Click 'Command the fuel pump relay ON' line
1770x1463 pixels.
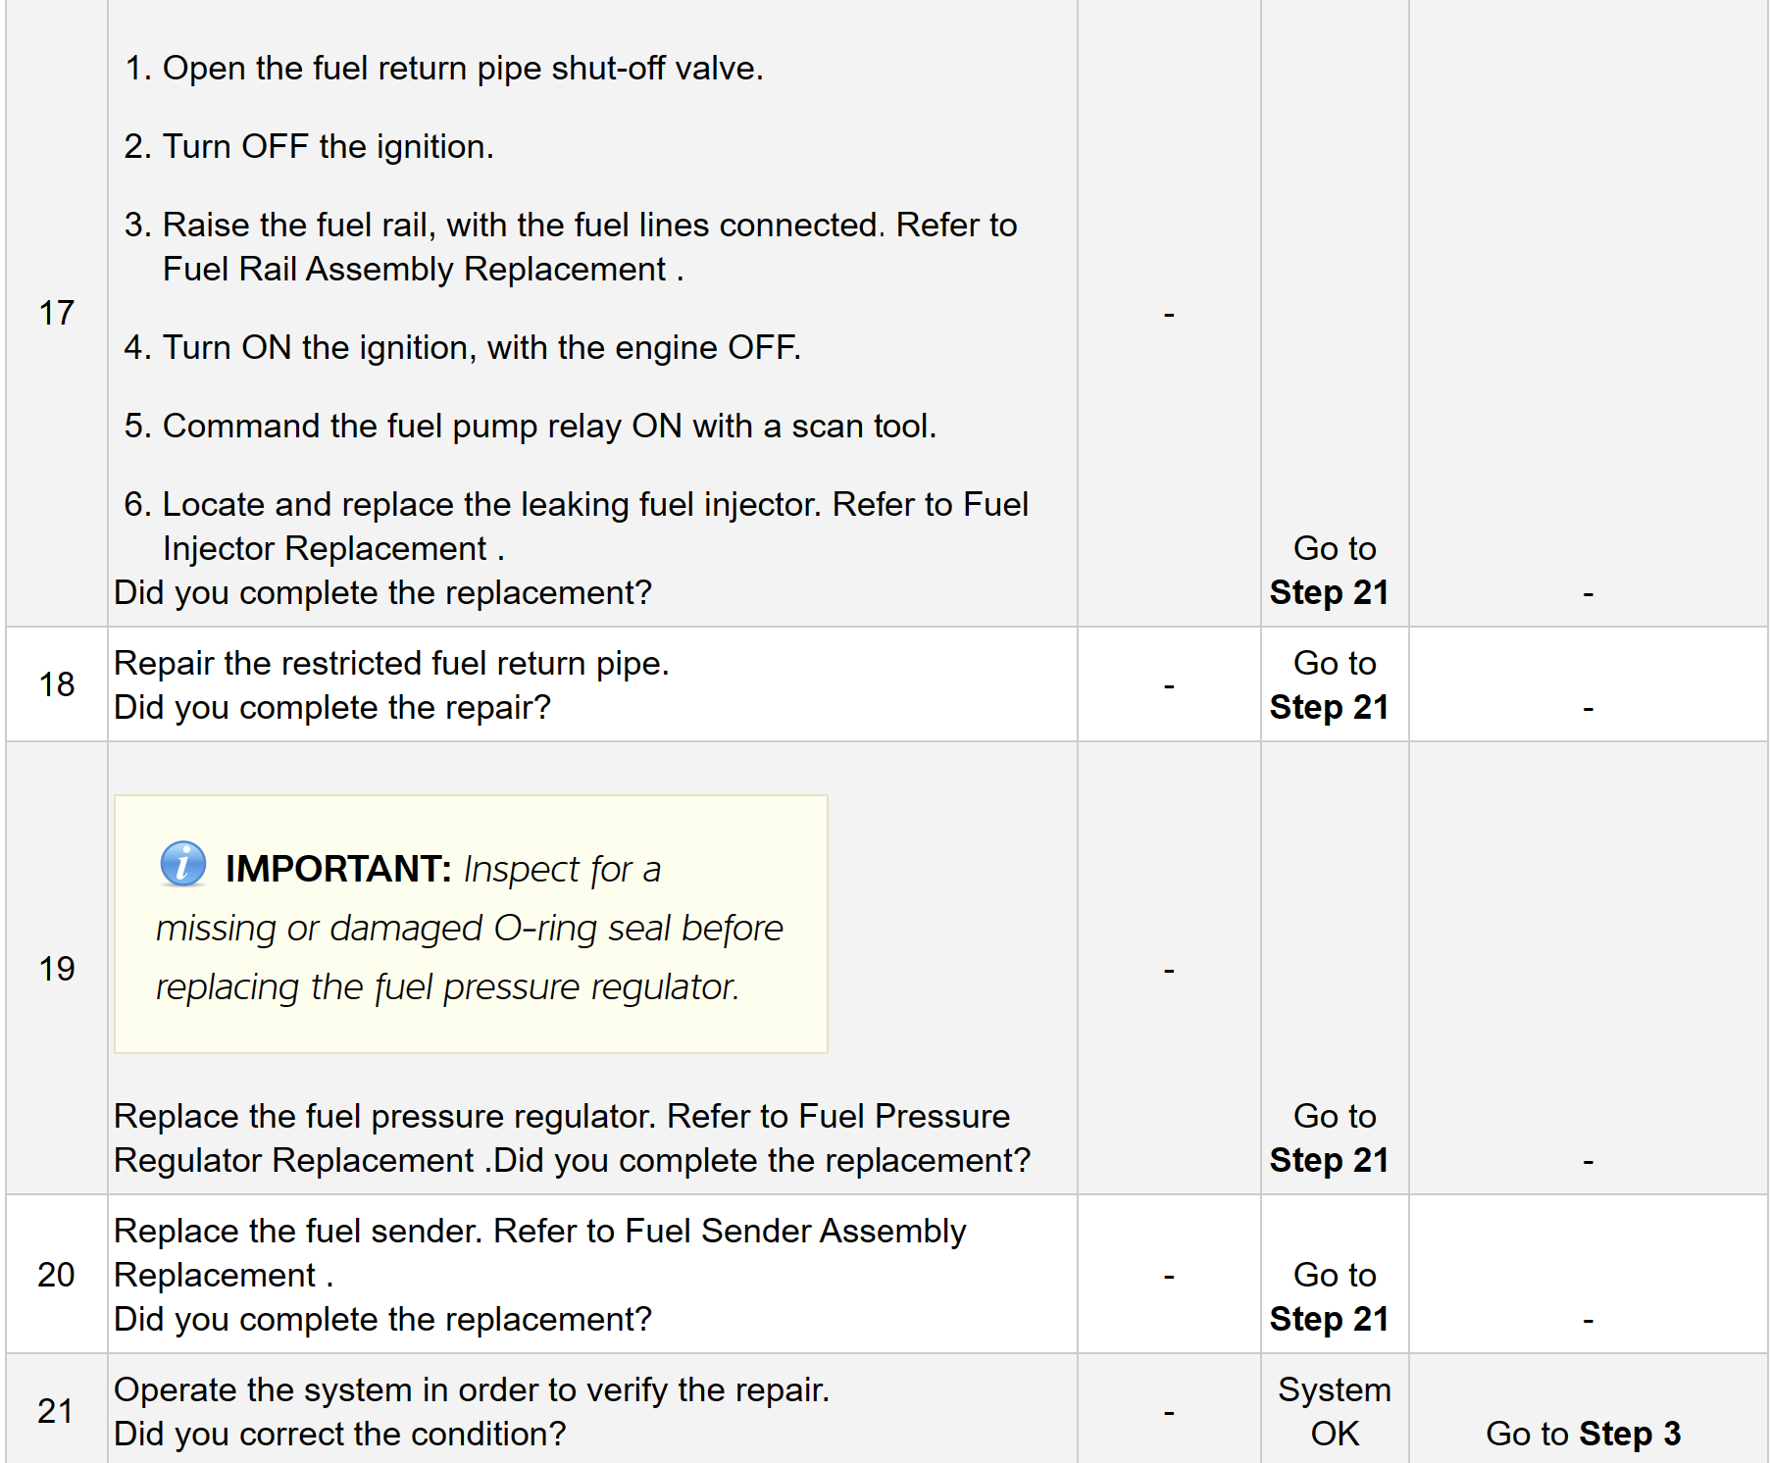point(549,427)
